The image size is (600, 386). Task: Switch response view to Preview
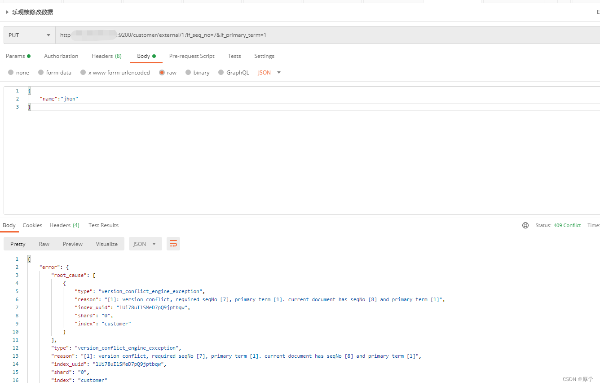(73, 244)
